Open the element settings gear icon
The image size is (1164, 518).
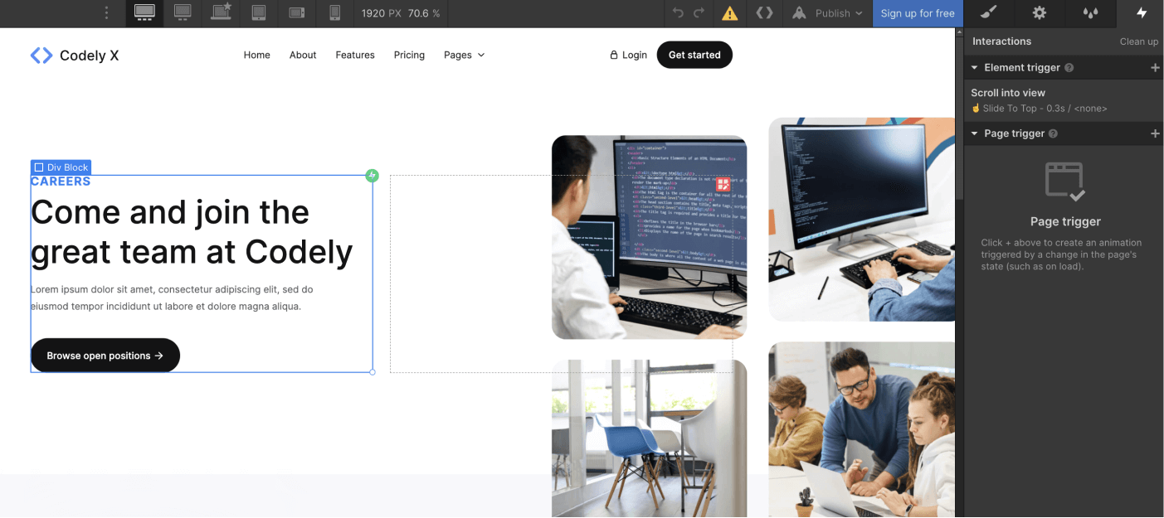point(1039,13)
